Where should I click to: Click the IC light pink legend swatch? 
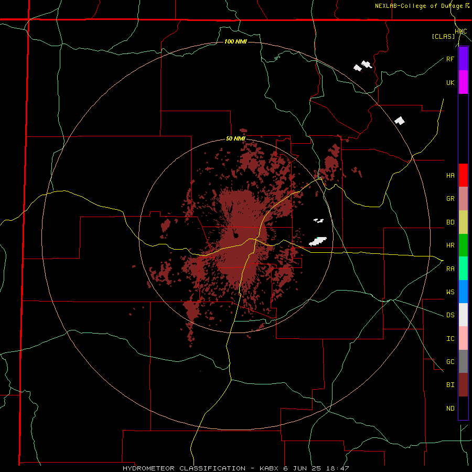click(x=463, y=338)
